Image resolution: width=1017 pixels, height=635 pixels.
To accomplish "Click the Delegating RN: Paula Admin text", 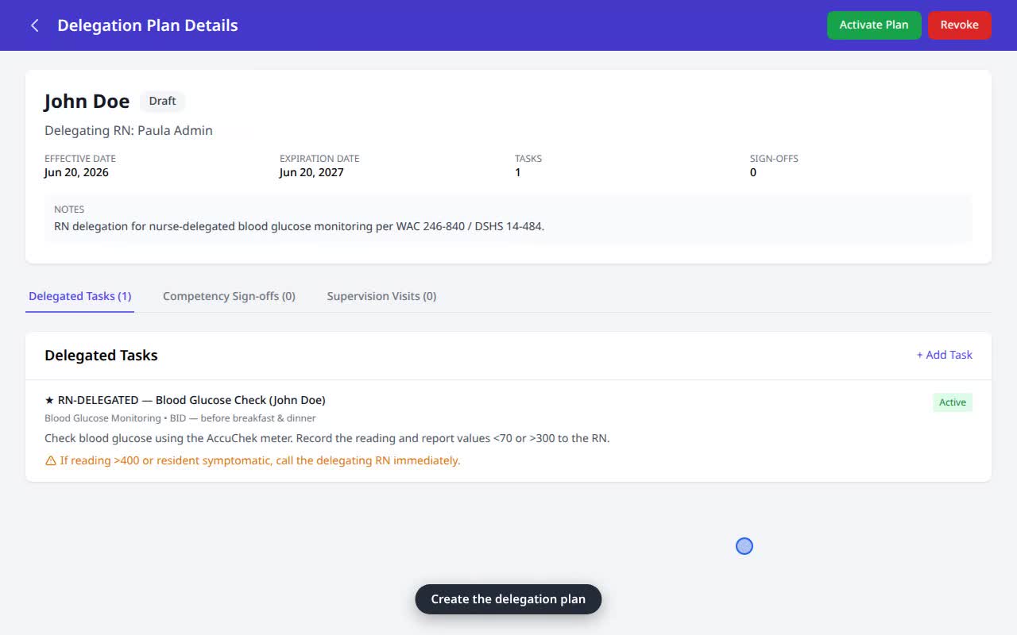I will coord(129,130).
